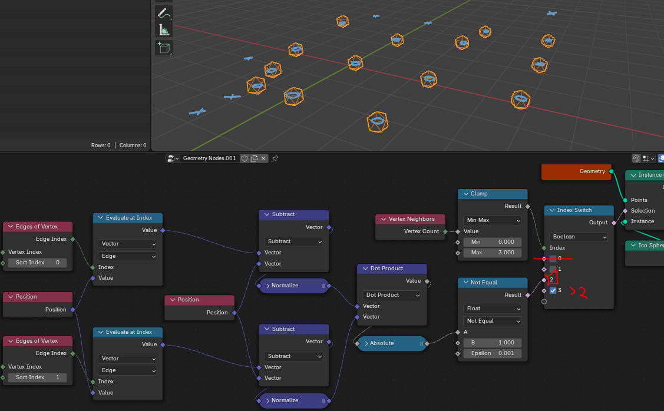This screenshot has width=664, height=411.
Task: Expand the collapsed Absolute node
Action: point(366,343)
